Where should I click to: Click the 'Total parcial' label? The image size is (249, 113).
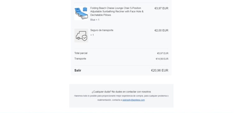tap(81, 53)
